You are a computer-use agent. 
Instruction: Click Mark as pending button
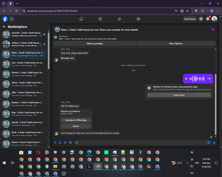click(95, 43)
